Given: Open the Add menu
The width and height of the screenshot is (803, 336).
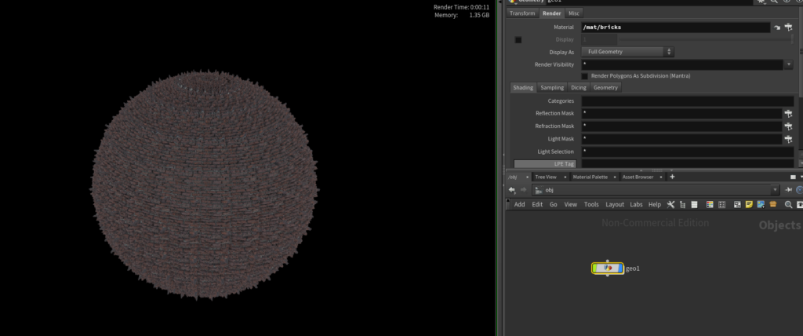Looking at the screenshot, I should coord(520,204).
